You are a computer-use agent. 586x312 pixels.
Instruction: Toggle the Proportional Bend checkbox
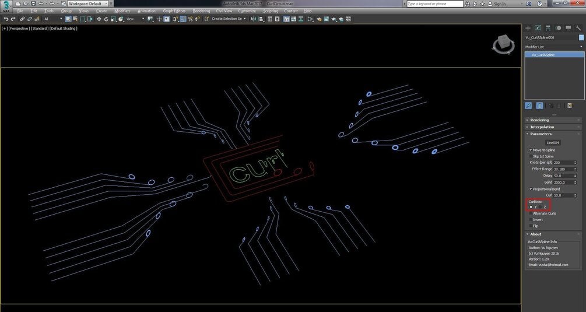pos(531,189)
